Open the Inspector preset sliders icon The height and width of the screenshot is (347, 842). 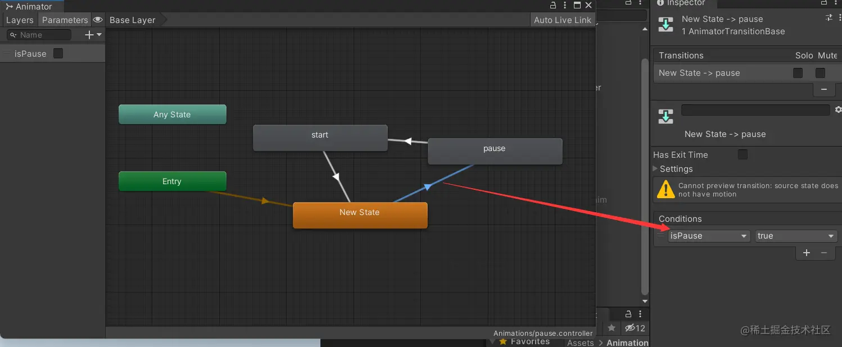(x=829, y=19)
